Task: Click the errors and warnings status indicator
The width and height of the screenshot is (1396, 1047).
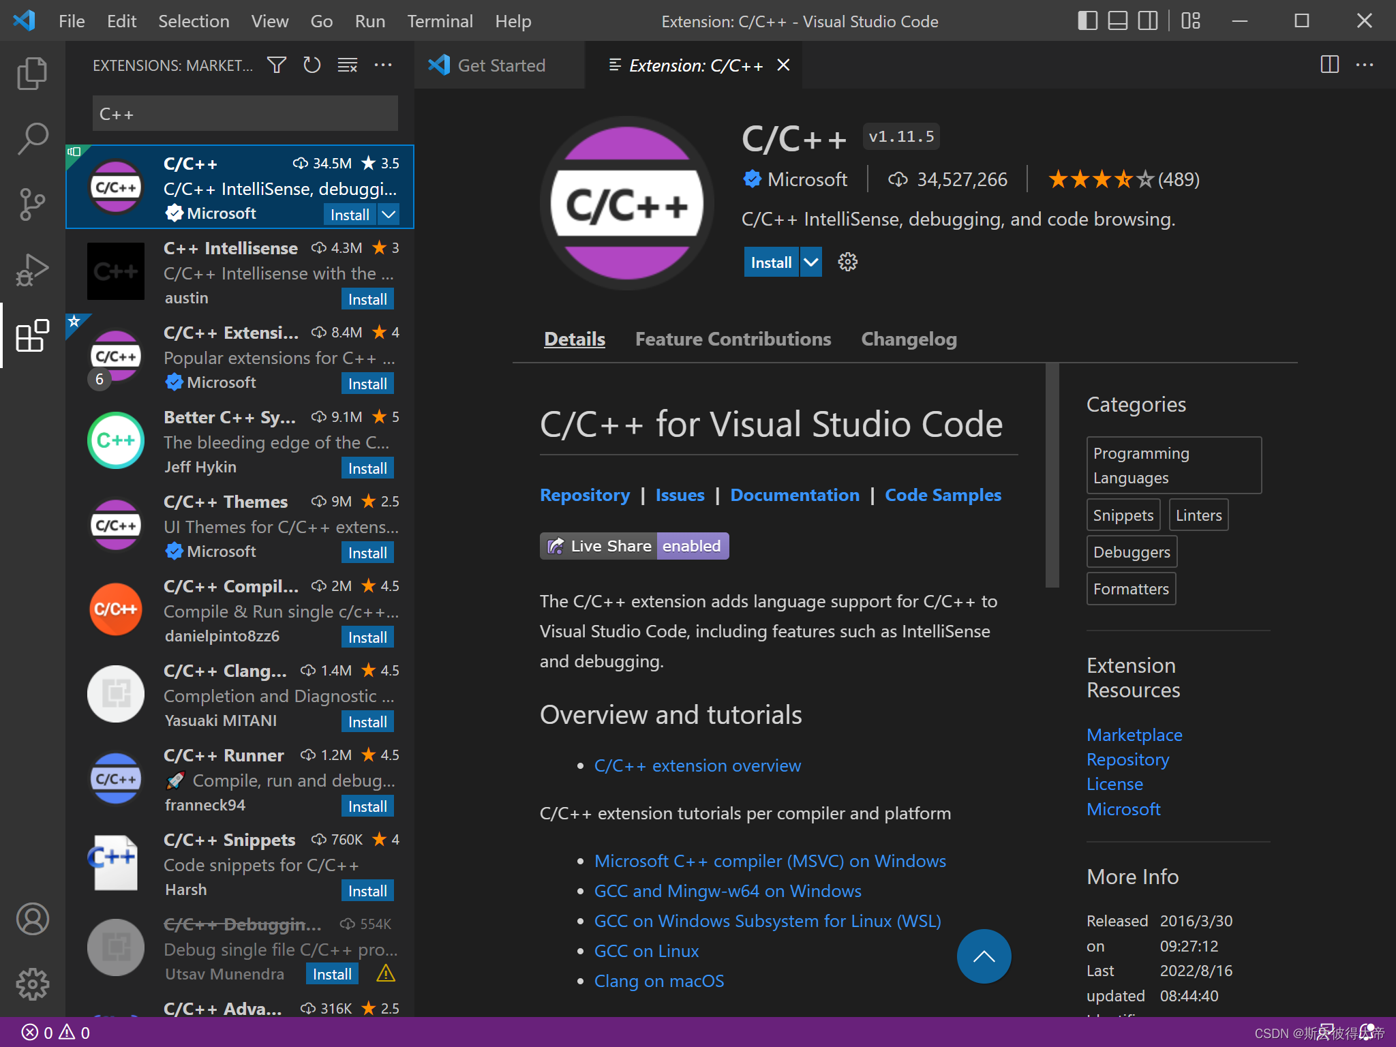Action: coord(55,1032)
